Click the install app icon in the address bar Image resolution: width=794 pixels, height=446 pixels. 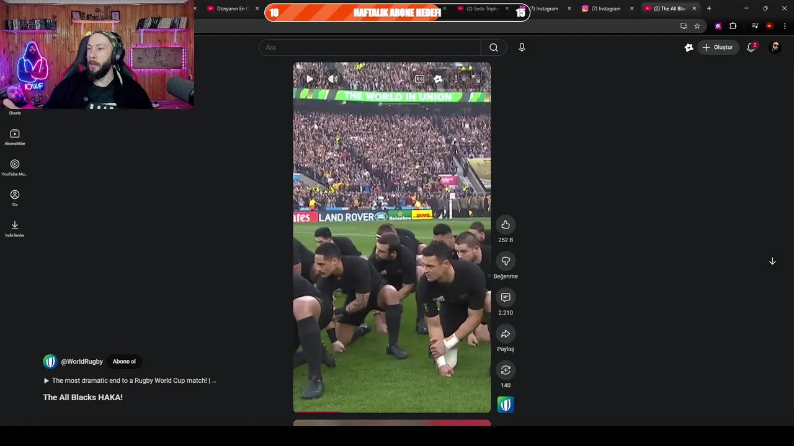(x=684, y=26)
